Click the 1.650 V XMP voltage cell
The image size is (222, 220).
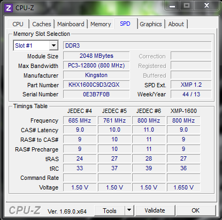coord(183,187)
